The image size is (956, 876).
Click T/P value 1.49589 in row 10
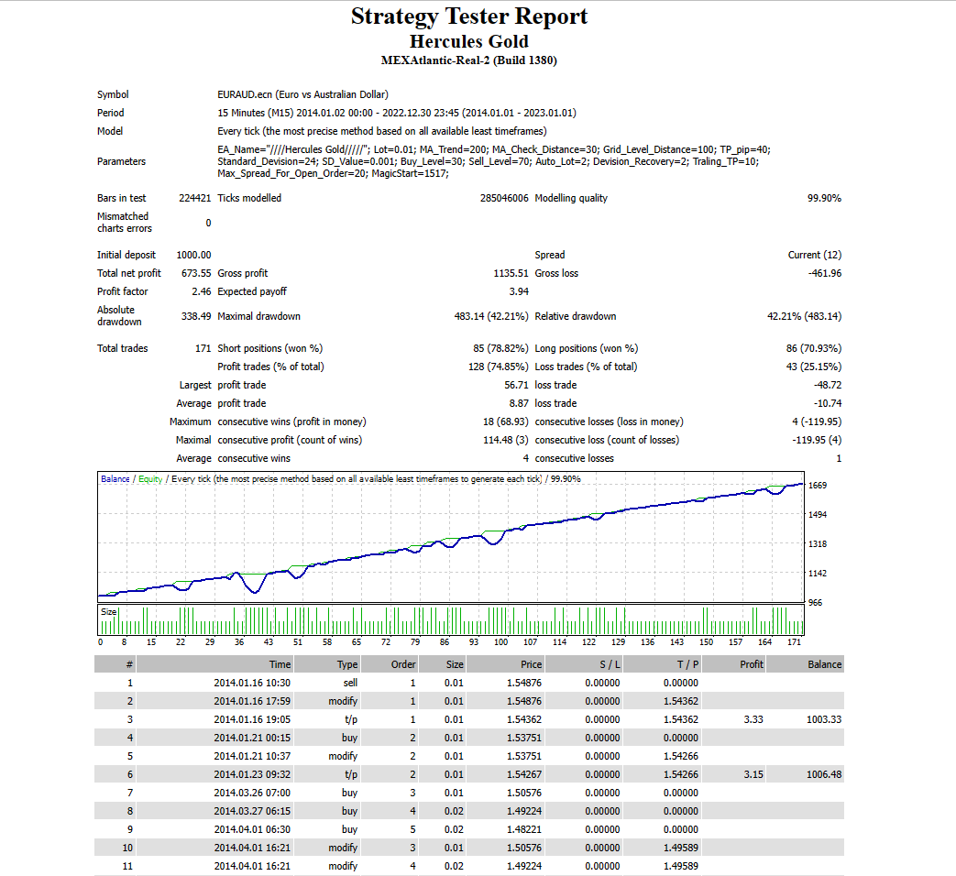681,848
